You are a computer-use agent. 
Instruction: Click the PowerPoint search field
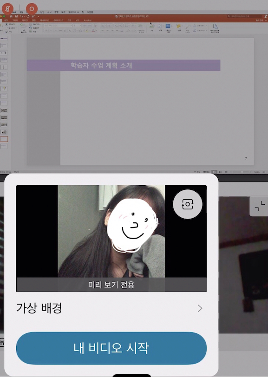coord(244,16)
